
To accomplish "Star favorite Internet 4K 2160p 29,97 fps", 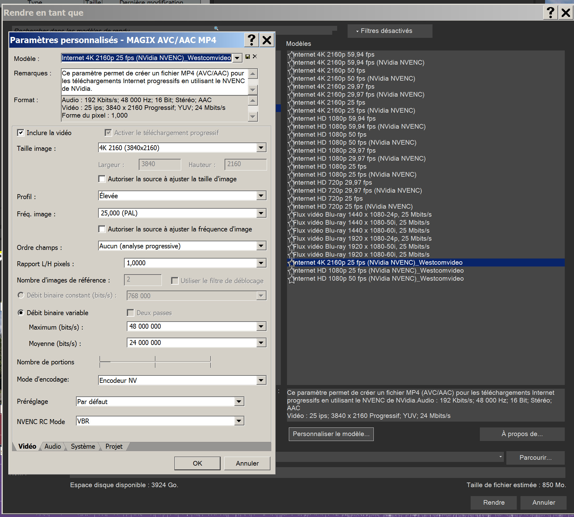I will click(x=291, y=87).
